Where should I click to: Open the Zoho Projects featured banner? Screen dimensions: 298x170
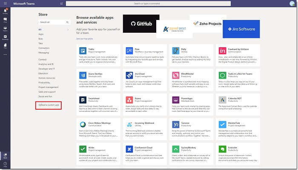tap(208, 24)
